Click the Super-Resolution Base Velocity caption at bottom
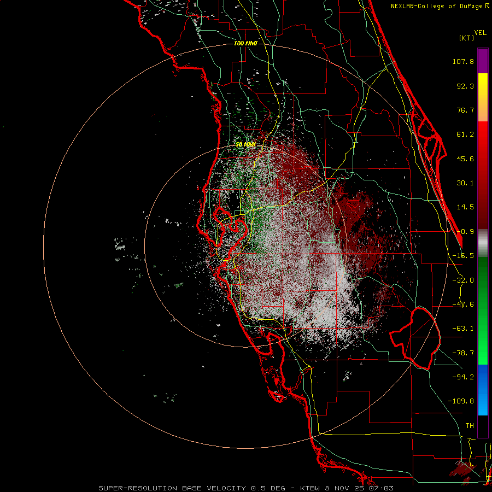This screenshot has height=492, width=492. (x=246, y=488)
